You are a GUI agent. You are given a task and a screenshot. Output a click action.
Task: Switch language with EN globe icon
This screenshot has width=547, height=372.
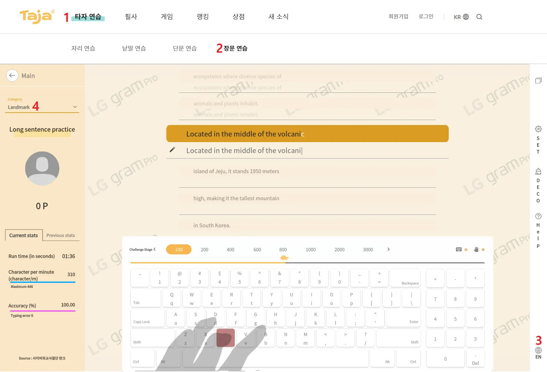coord(538,351)
